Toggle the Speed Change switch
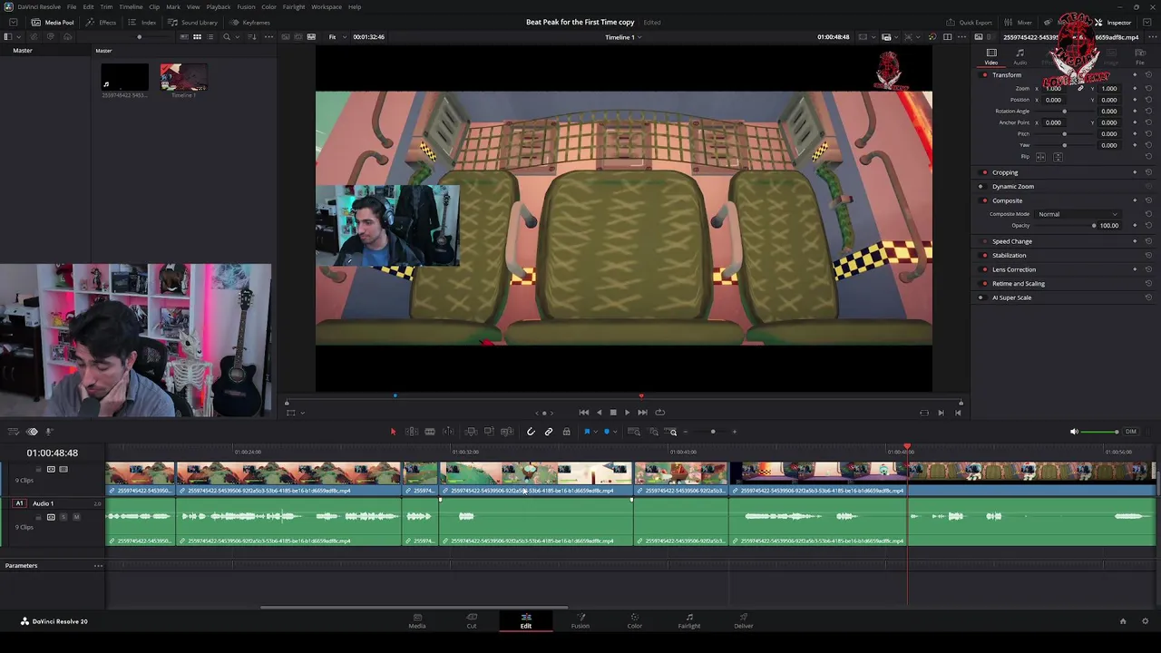This screenshot has height=653, width=1161. 985,241
